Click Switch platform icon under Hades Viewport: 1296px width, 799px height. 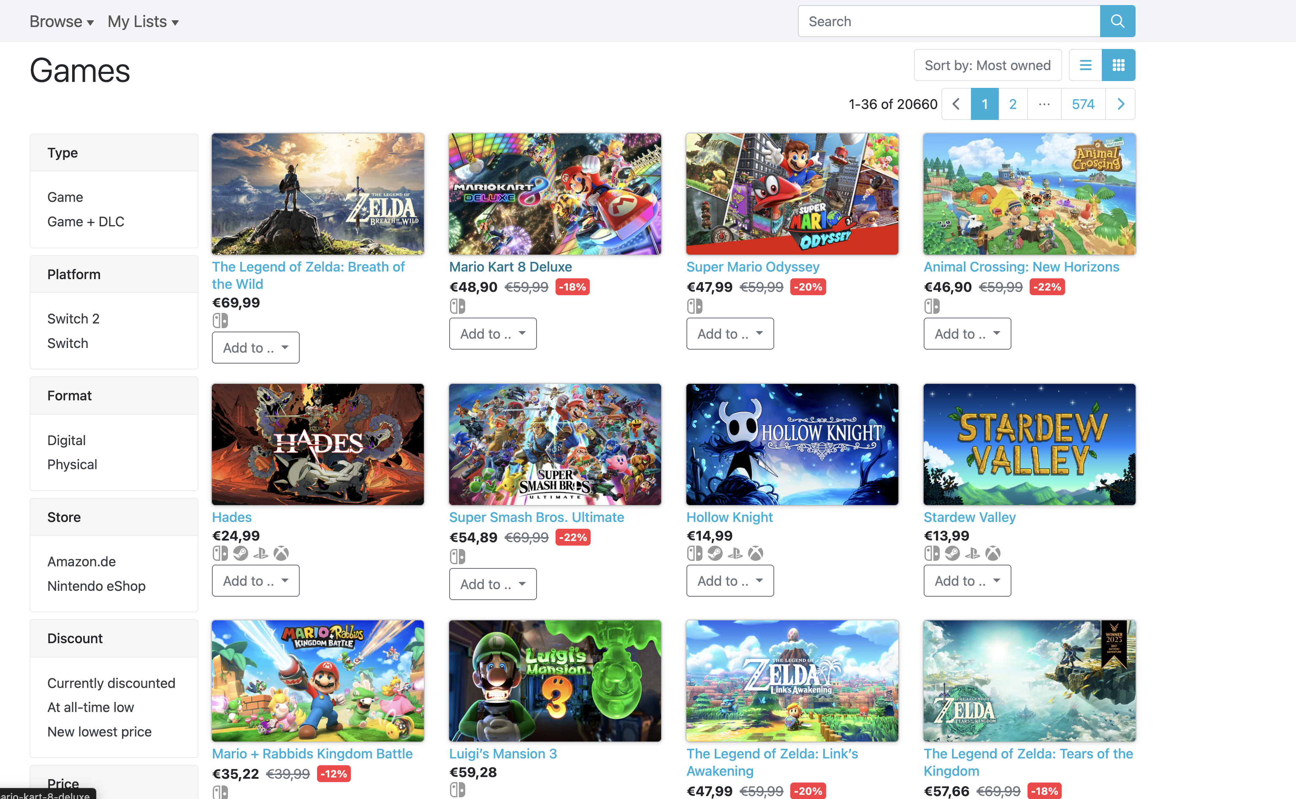(220, 553)
